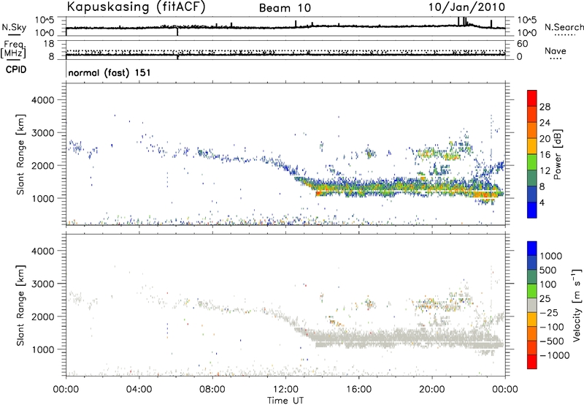The image size is (584, 405).
Task: Select the "18" tick on the frequency axis
Action: tap(49, 44)
